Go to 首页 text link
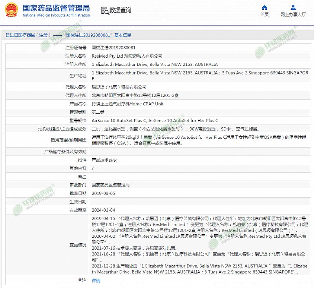 click(265, 15)
